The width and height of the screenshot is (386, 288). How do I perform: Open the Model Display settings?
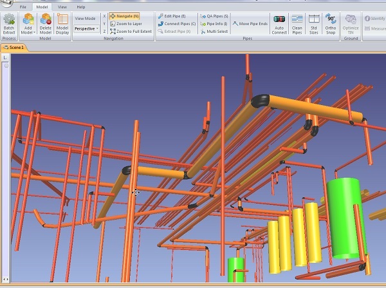(62, 24)
